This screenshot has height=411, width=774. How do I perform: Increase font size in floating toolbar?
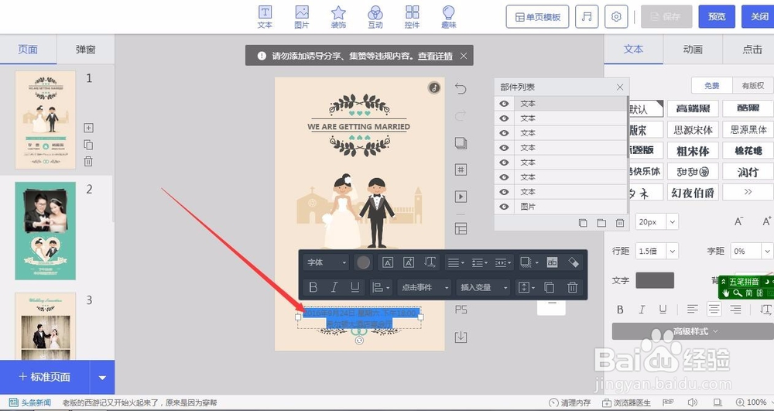point(409,262)
